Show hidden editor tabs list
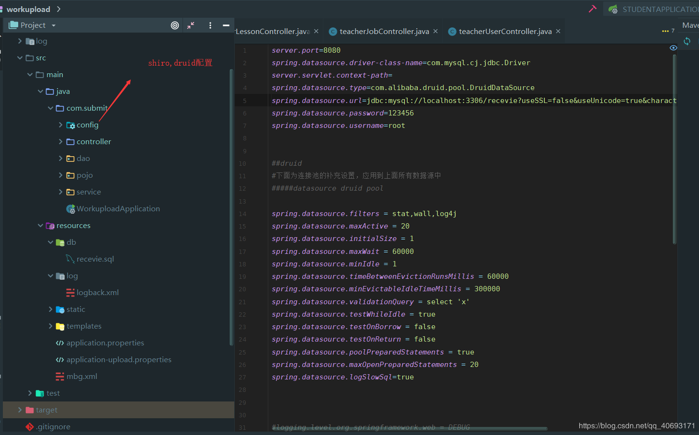 point(668,31)
